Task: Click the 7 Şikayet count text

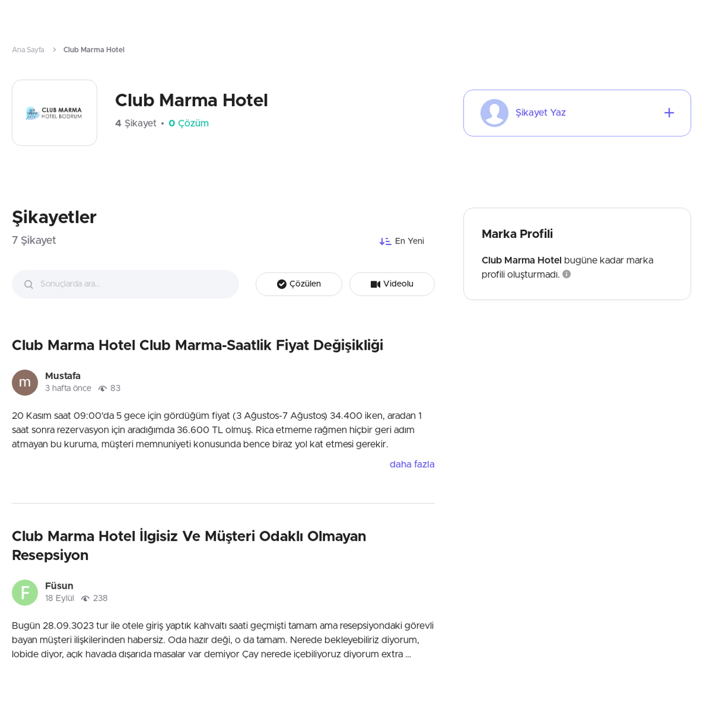Action: coord(34,240)
